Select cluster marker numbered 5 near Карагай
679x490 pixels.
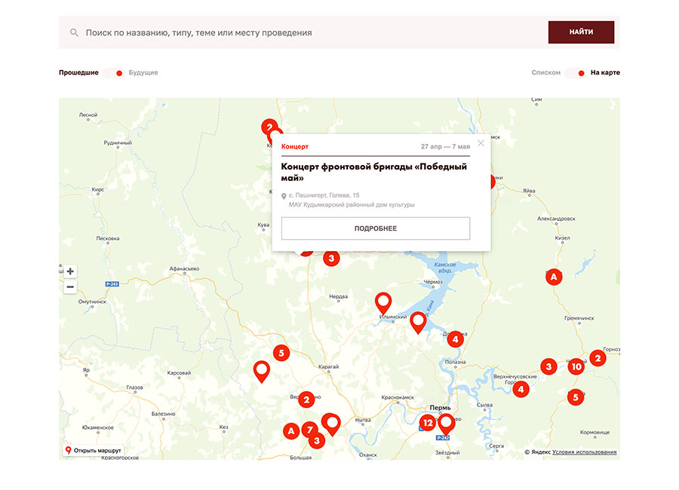281,352
